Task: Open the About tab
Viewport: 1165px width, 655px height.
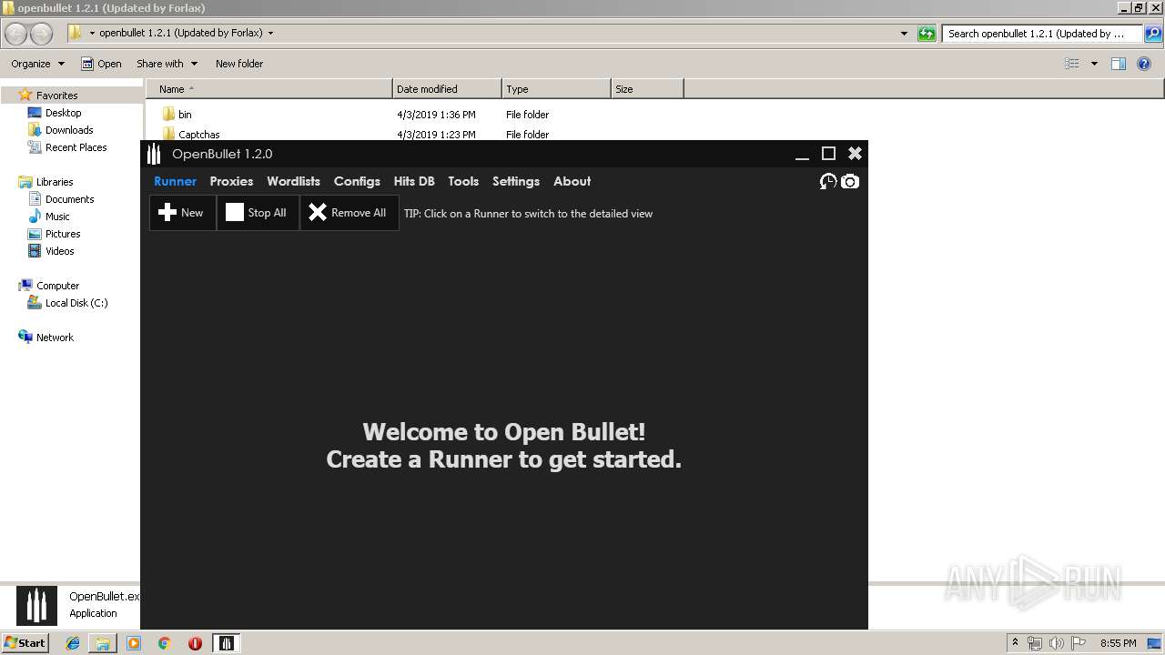Action: (572, 181)
